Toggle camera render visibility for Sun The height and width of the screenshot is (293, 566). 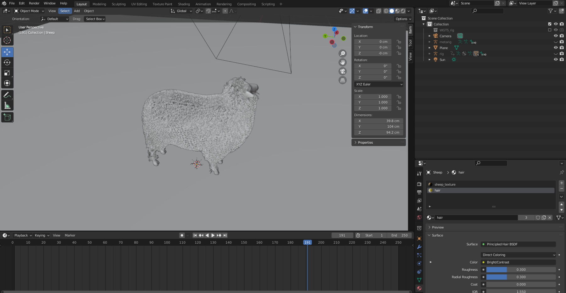562,59
